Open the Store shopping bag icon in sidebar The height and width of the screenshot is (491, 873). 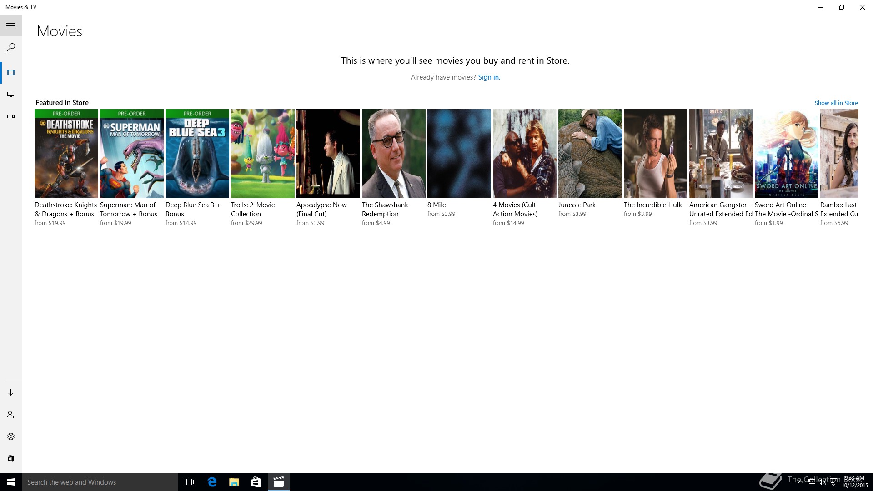tap(11, 458)
